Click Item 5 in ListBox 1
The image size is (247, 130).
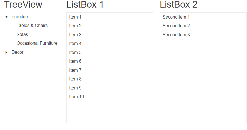click(75, 53)
